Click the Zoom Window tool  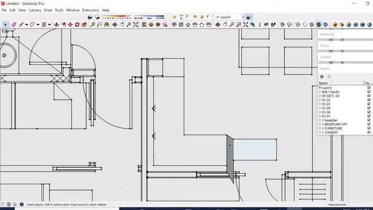coord(238,24)
